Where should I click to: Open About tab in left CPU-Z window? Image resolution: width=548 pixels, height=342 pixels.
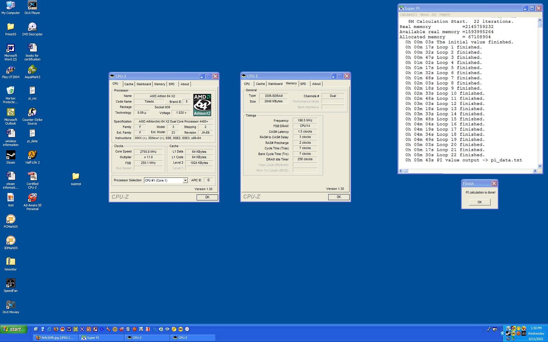[185, 84]
